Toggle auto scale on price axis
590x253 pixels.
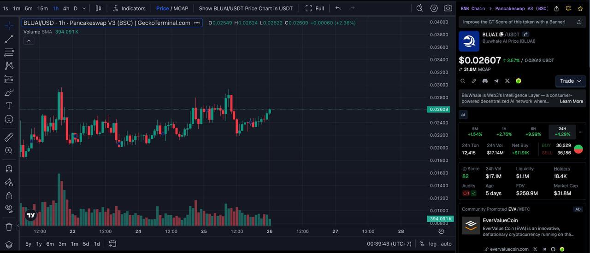point(446,244)
